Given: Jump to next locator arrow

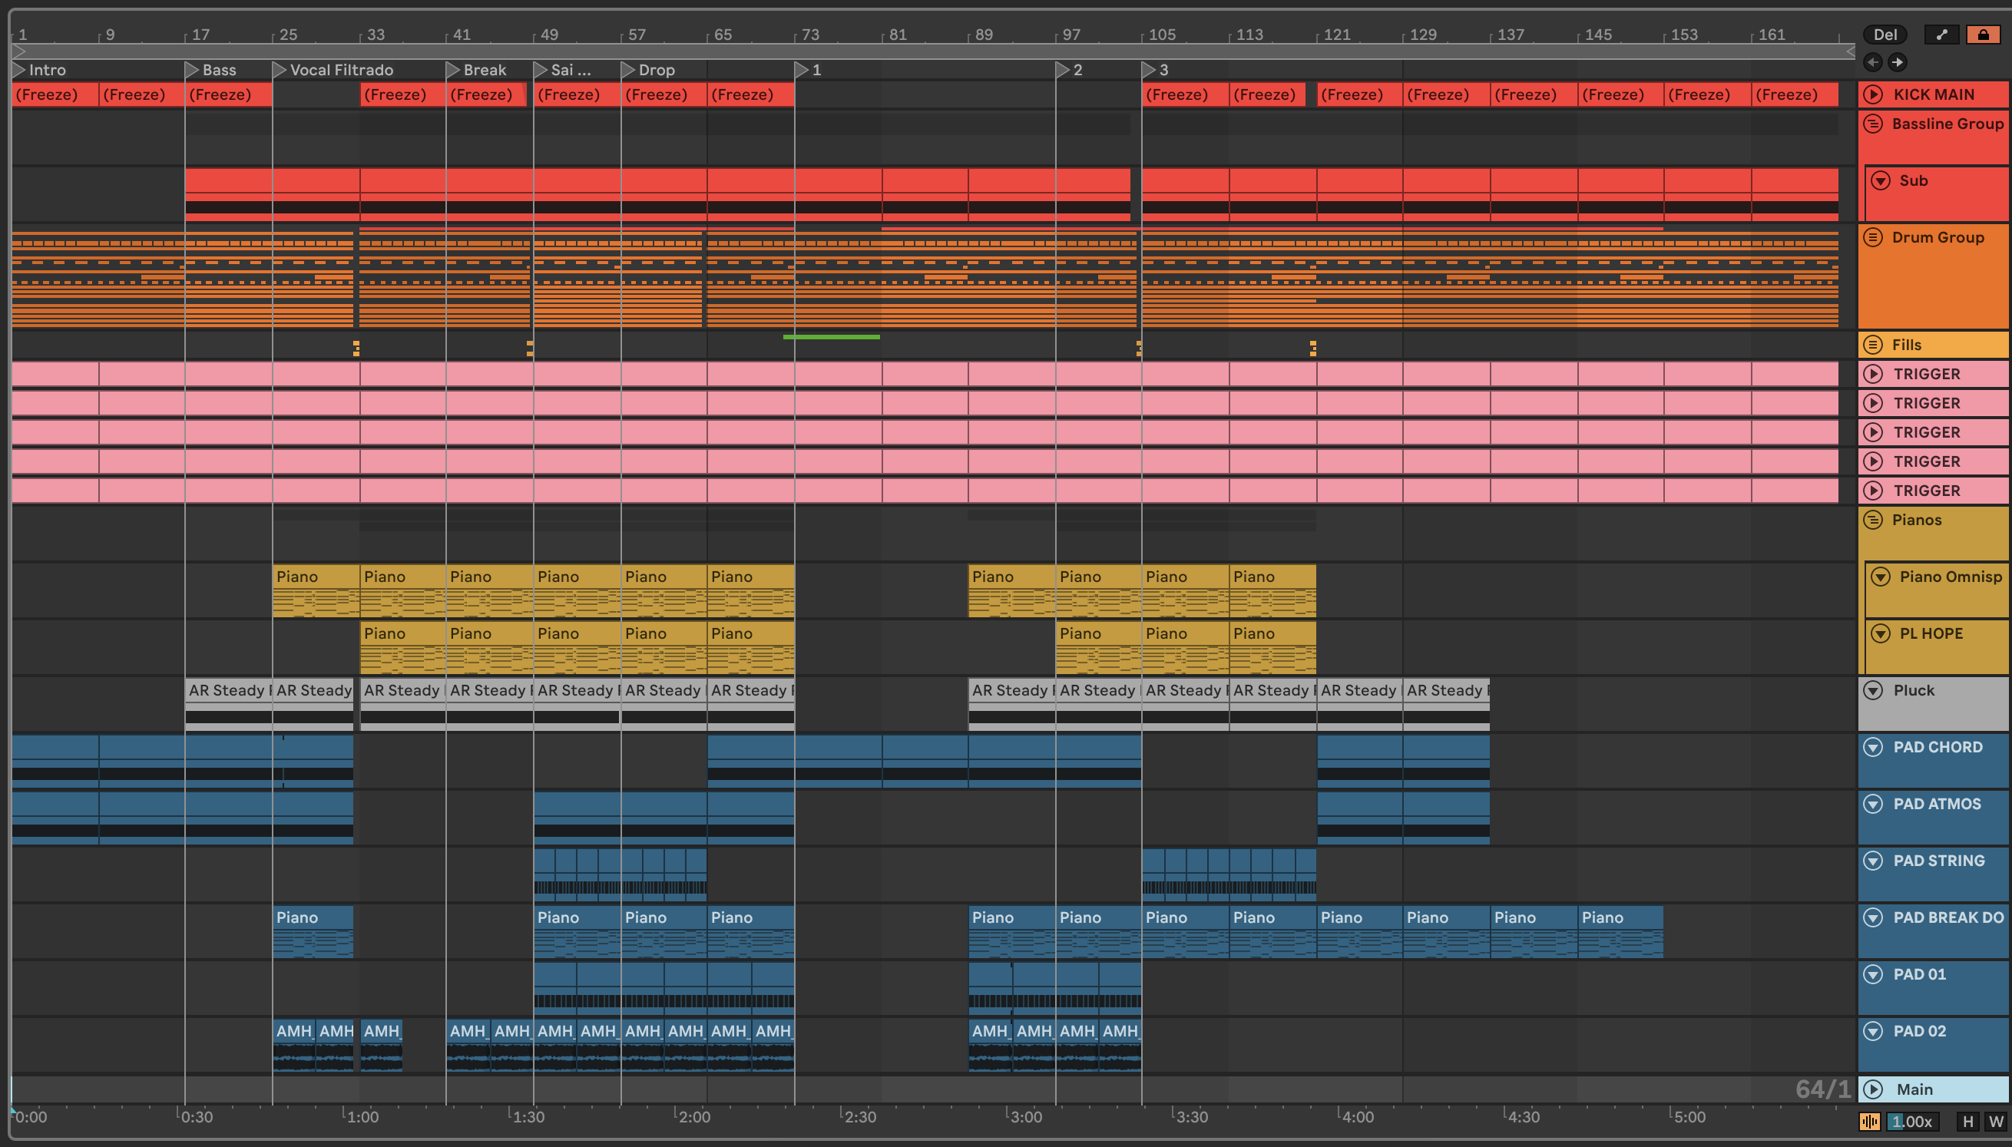Looking at the screenshot, I should (x=1897, y=61).
